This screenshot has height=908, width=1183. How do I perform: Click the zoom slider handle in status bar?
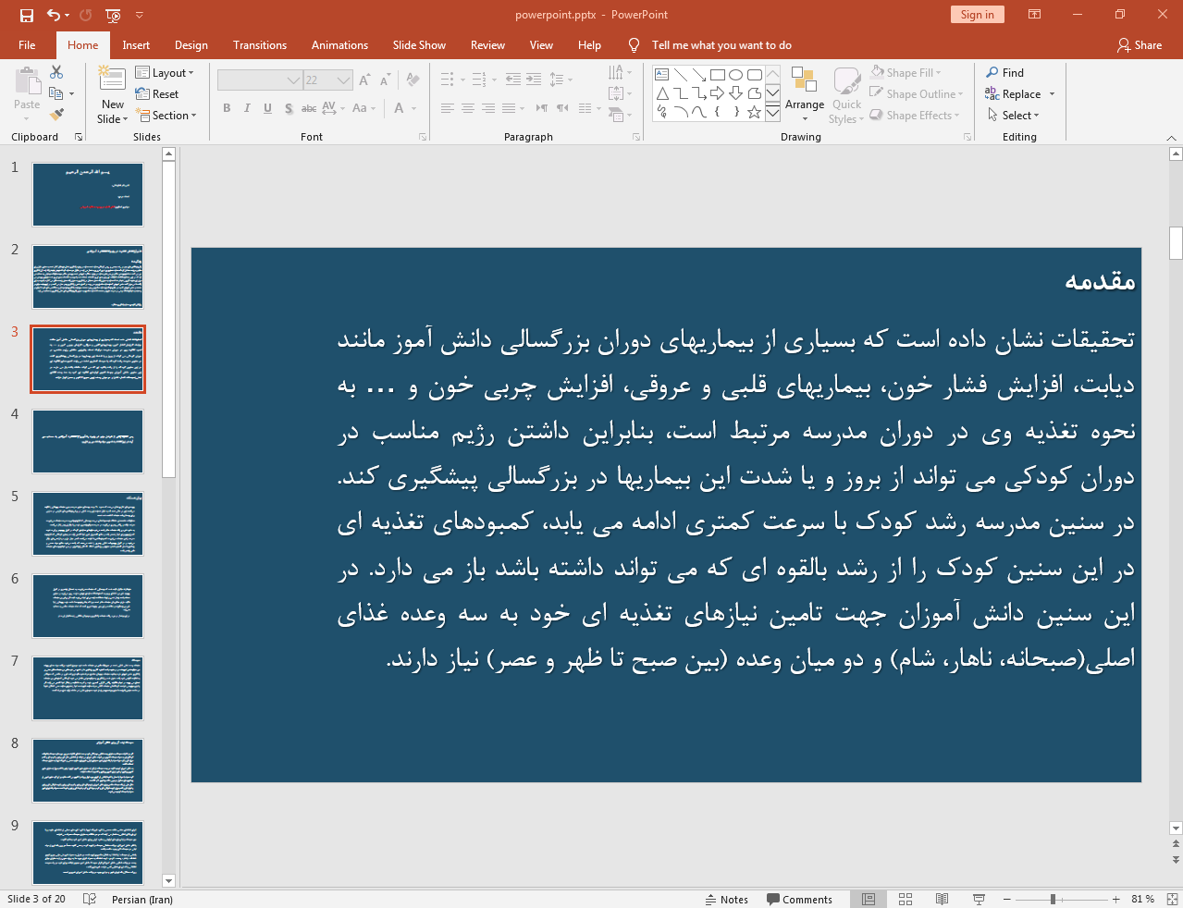click(x=1053, y=899)
